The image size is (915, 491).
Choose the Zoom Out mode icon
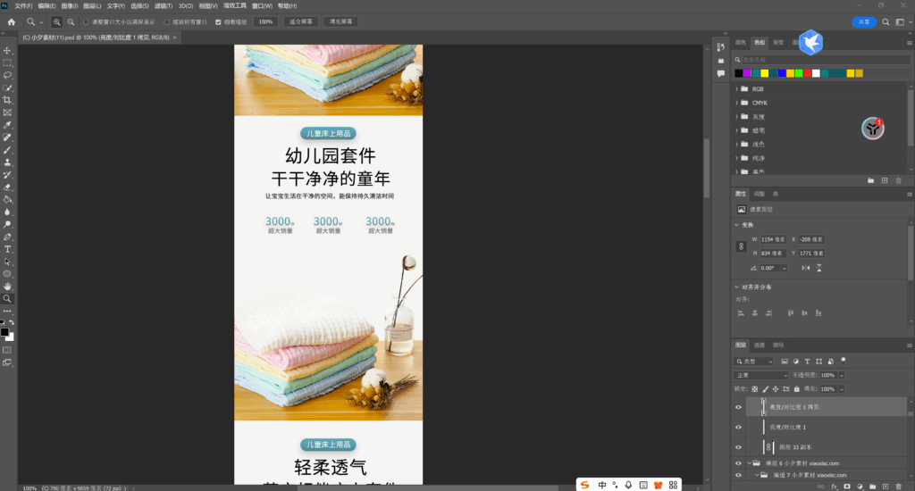click(x=71, y=22)
